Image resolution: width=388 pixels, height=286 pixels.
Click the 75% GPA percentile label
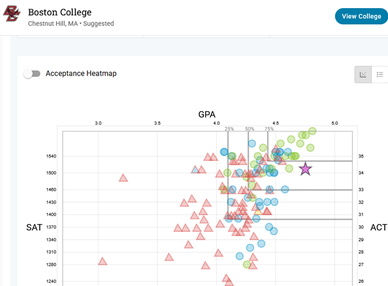pyautogui.click(x=269, y=129)
